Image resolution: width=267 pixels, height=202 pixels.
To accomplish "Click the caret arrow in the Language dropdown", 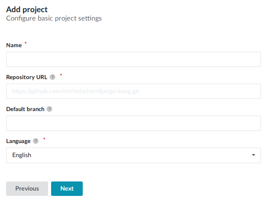I will coord(253,155).
